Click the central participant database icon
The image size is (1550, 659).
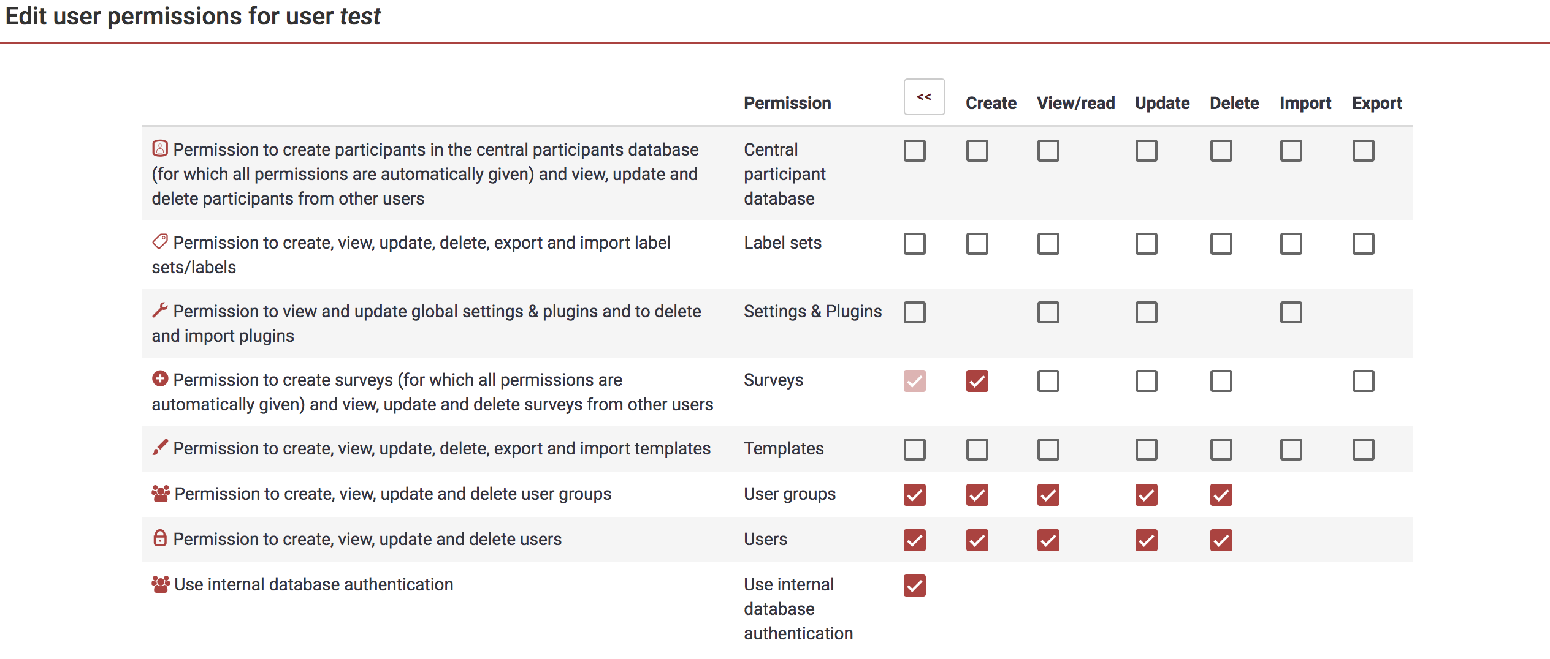coord(160,148)
